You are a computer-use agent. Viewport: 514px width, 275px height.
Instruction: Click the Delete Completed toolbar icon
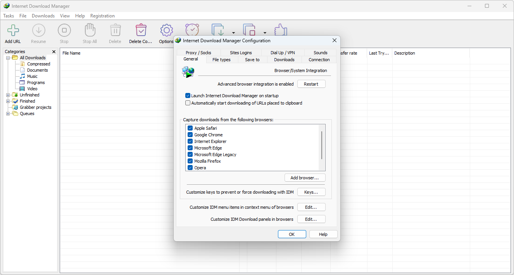click(x=141, y=30)
